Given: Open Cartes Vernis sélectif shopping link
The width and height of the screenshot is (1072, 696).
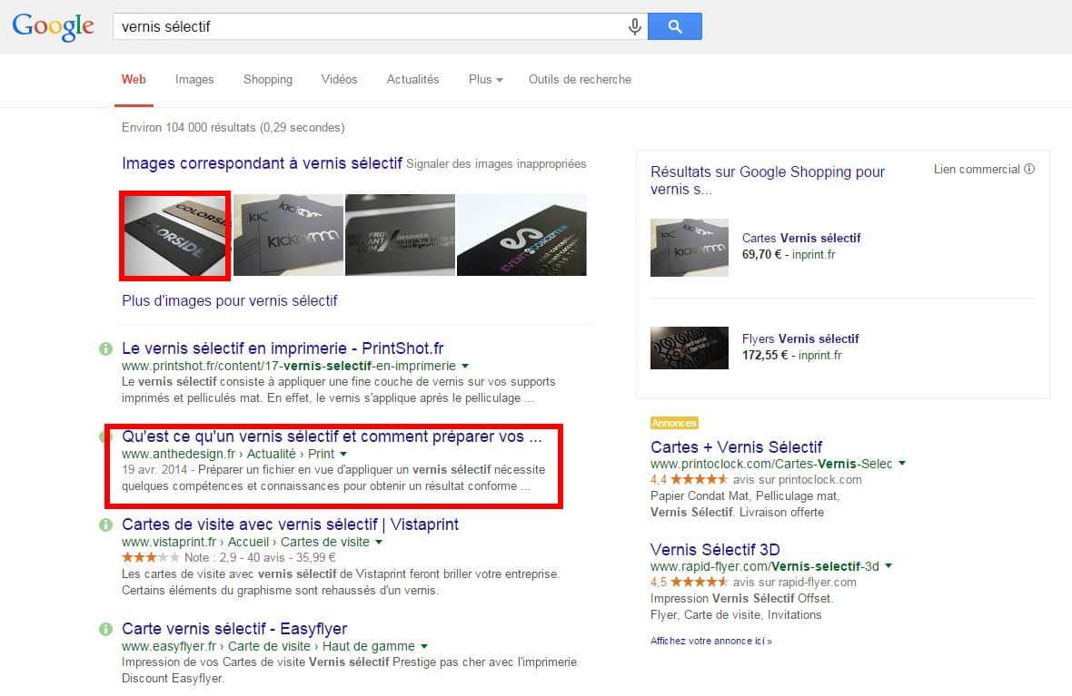Looking at the screenshot, I should pyautogui.click(x=801, y=239).
